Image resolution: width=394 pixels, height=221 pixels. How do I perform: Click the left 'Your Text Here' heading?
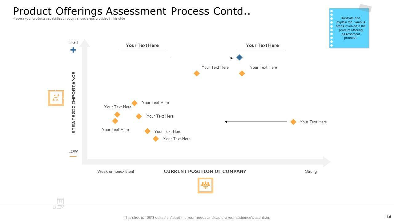(142, 45)
